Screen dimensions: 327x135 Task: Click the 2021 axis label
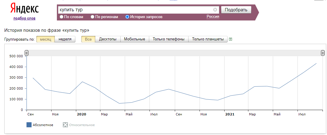pyautogui.click(x=230, y=114)
